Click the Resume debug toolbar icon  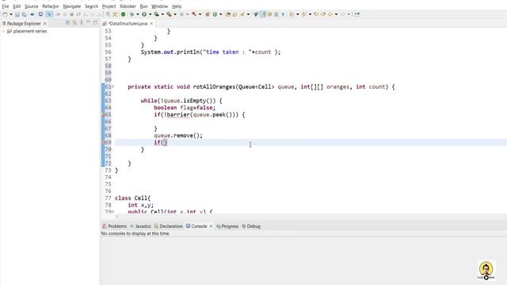(58, 14)
